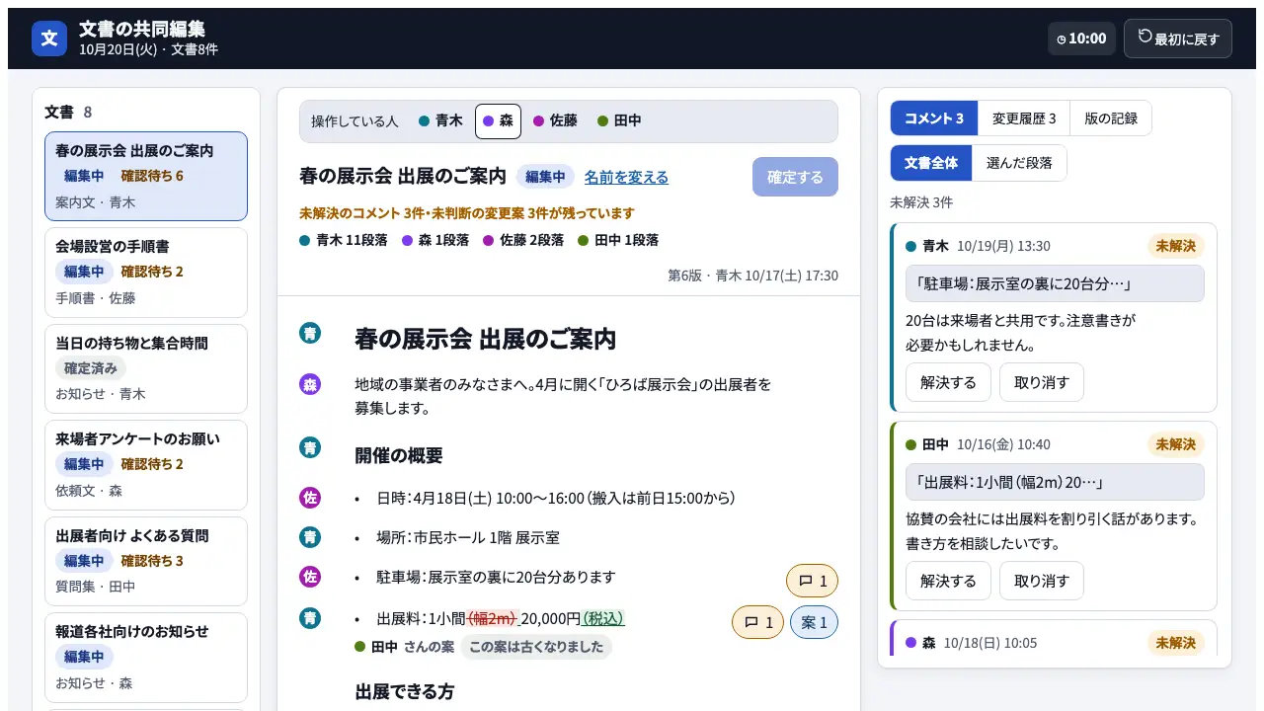
Task: Open the 案 1 suggestion badge
Action: click(815, 622)
